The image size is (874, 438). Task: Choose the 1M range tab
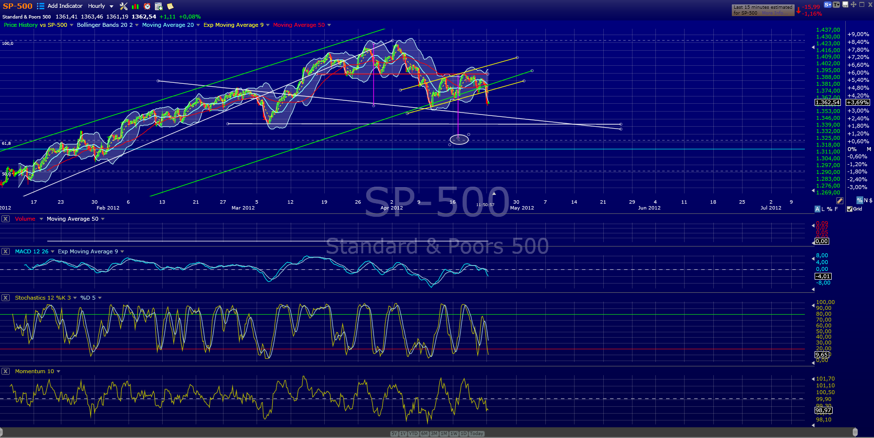[x=444, y=434]
